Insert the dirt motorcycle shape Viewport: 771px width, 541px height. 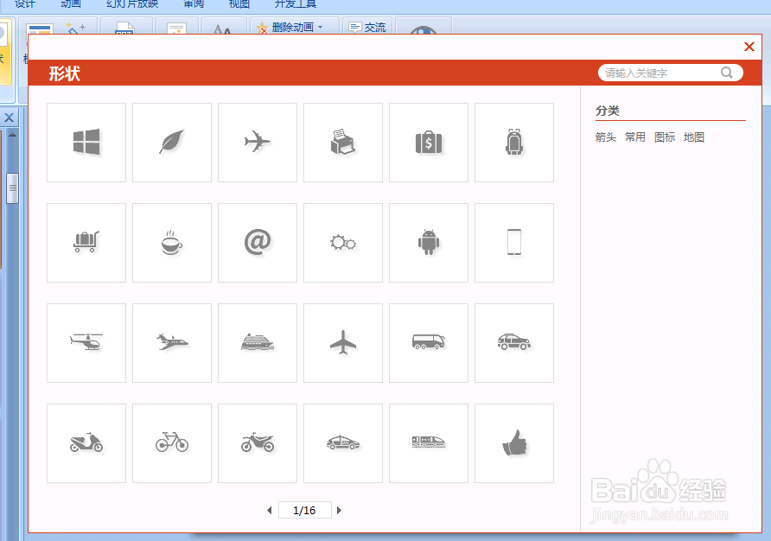pyautogui.click(x=258, y=443)
